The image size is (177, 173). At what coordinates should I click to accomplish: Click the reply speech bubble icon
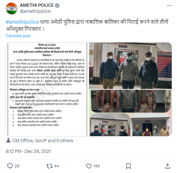click(x=10, y=166)
